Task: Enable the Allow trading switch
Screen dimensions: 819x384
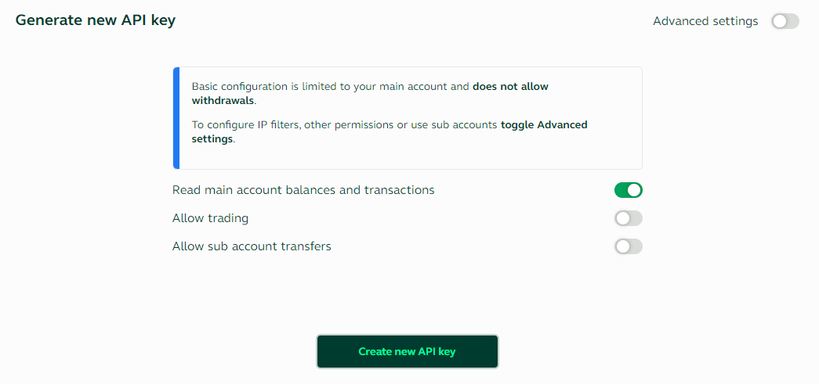Action: pyautogui.click(x=628, y=218)
